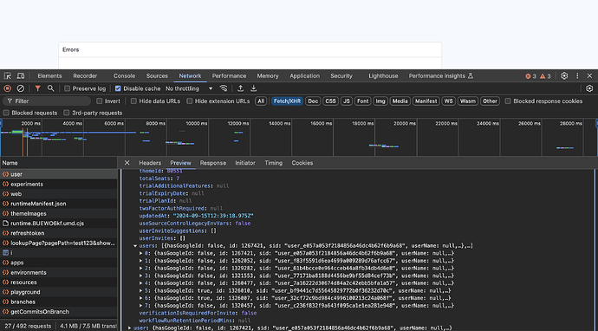Switch to the Elements panel

coord(49,76)
